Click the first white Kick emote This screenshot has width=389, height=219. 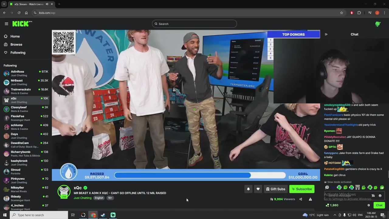click(327, 188)
